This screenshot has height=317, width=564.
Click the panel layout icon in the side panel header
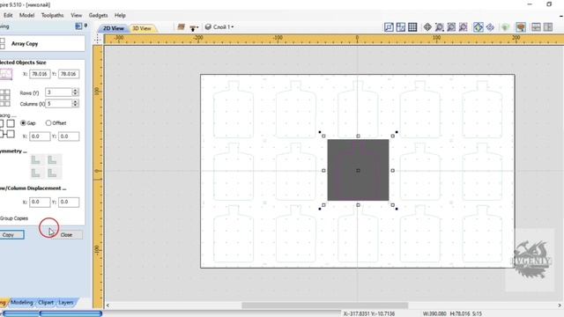coord(78,26)
